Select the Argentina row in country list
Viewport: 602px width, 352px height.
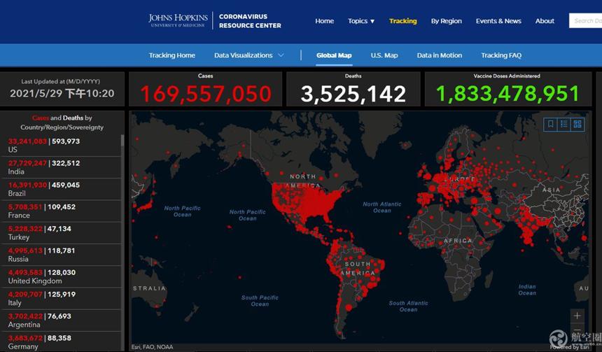click(x=62, y=321)
